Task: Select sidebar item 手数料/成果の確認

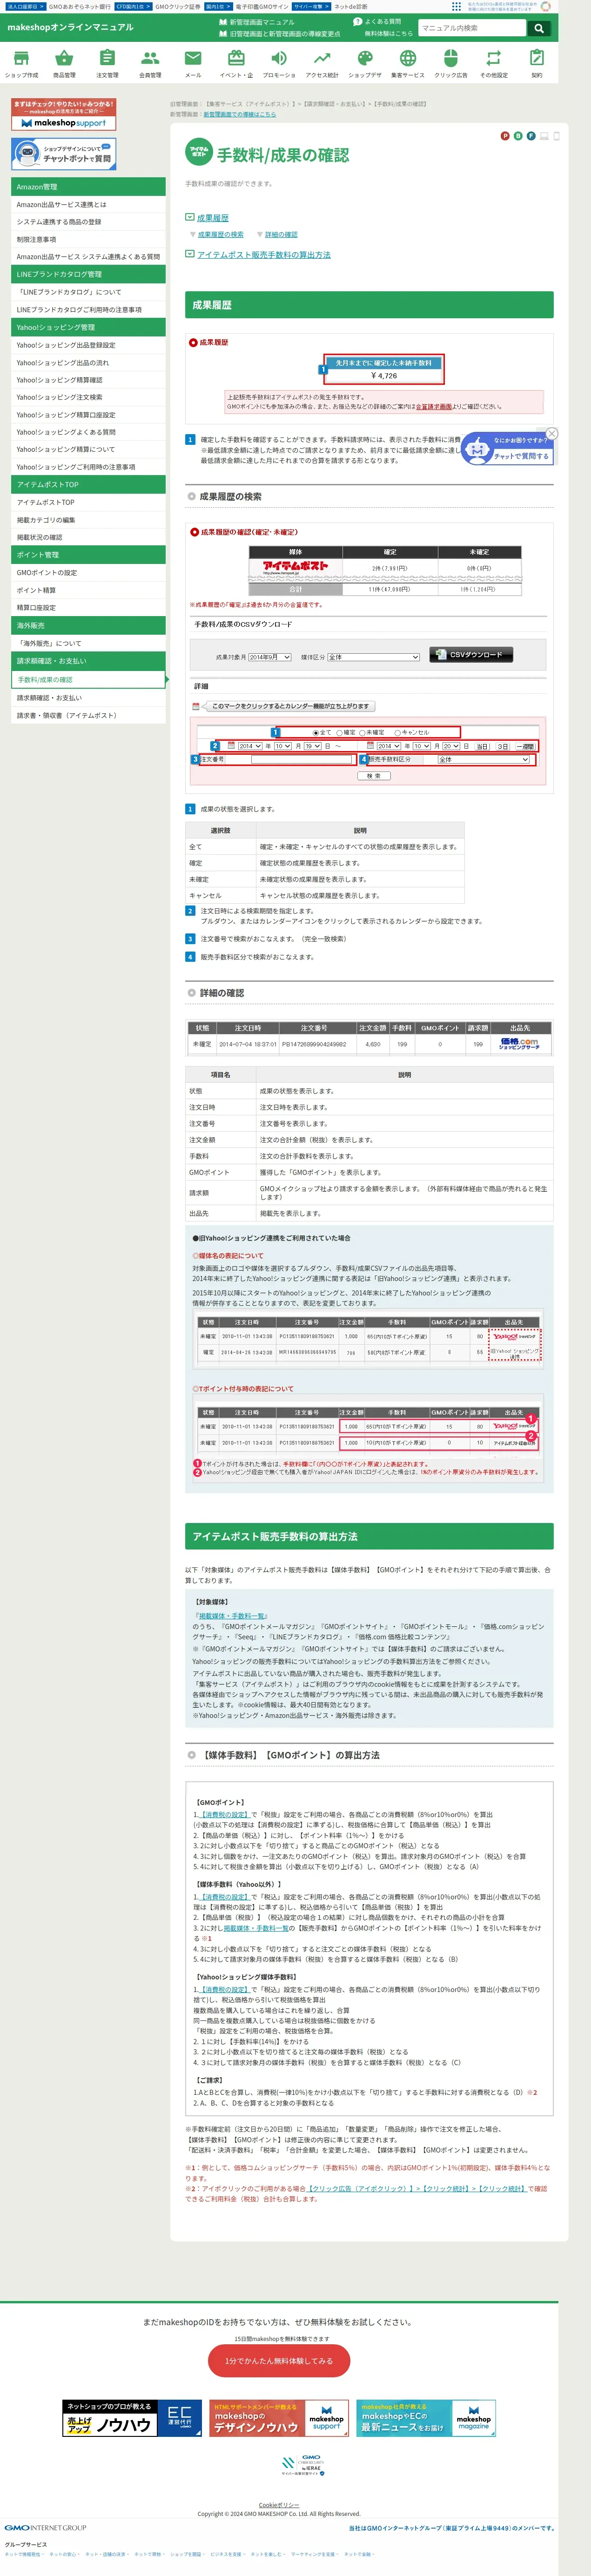Action: coord(88,680)
